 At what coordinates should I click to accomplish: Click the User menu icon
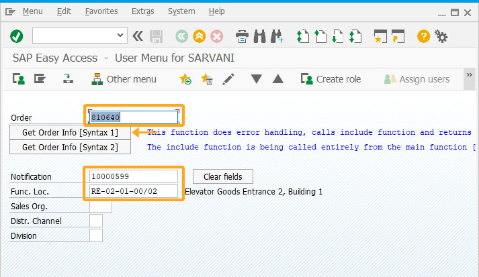pos(19,79)
